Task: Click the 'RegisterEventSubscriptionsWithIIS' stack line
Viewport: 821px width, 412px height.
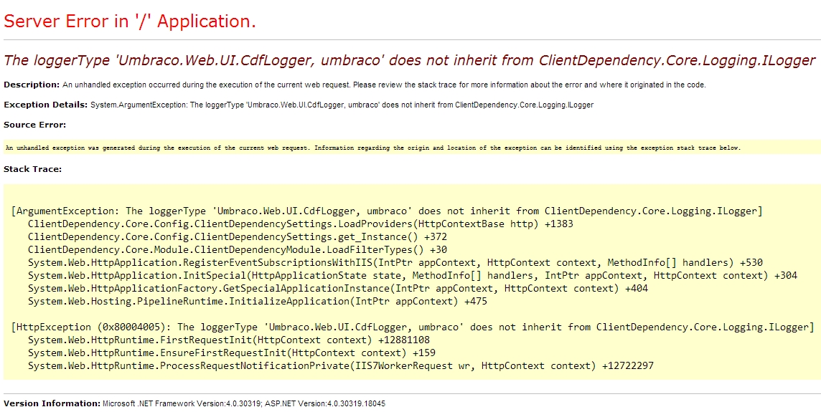Action: pos(395,262)
